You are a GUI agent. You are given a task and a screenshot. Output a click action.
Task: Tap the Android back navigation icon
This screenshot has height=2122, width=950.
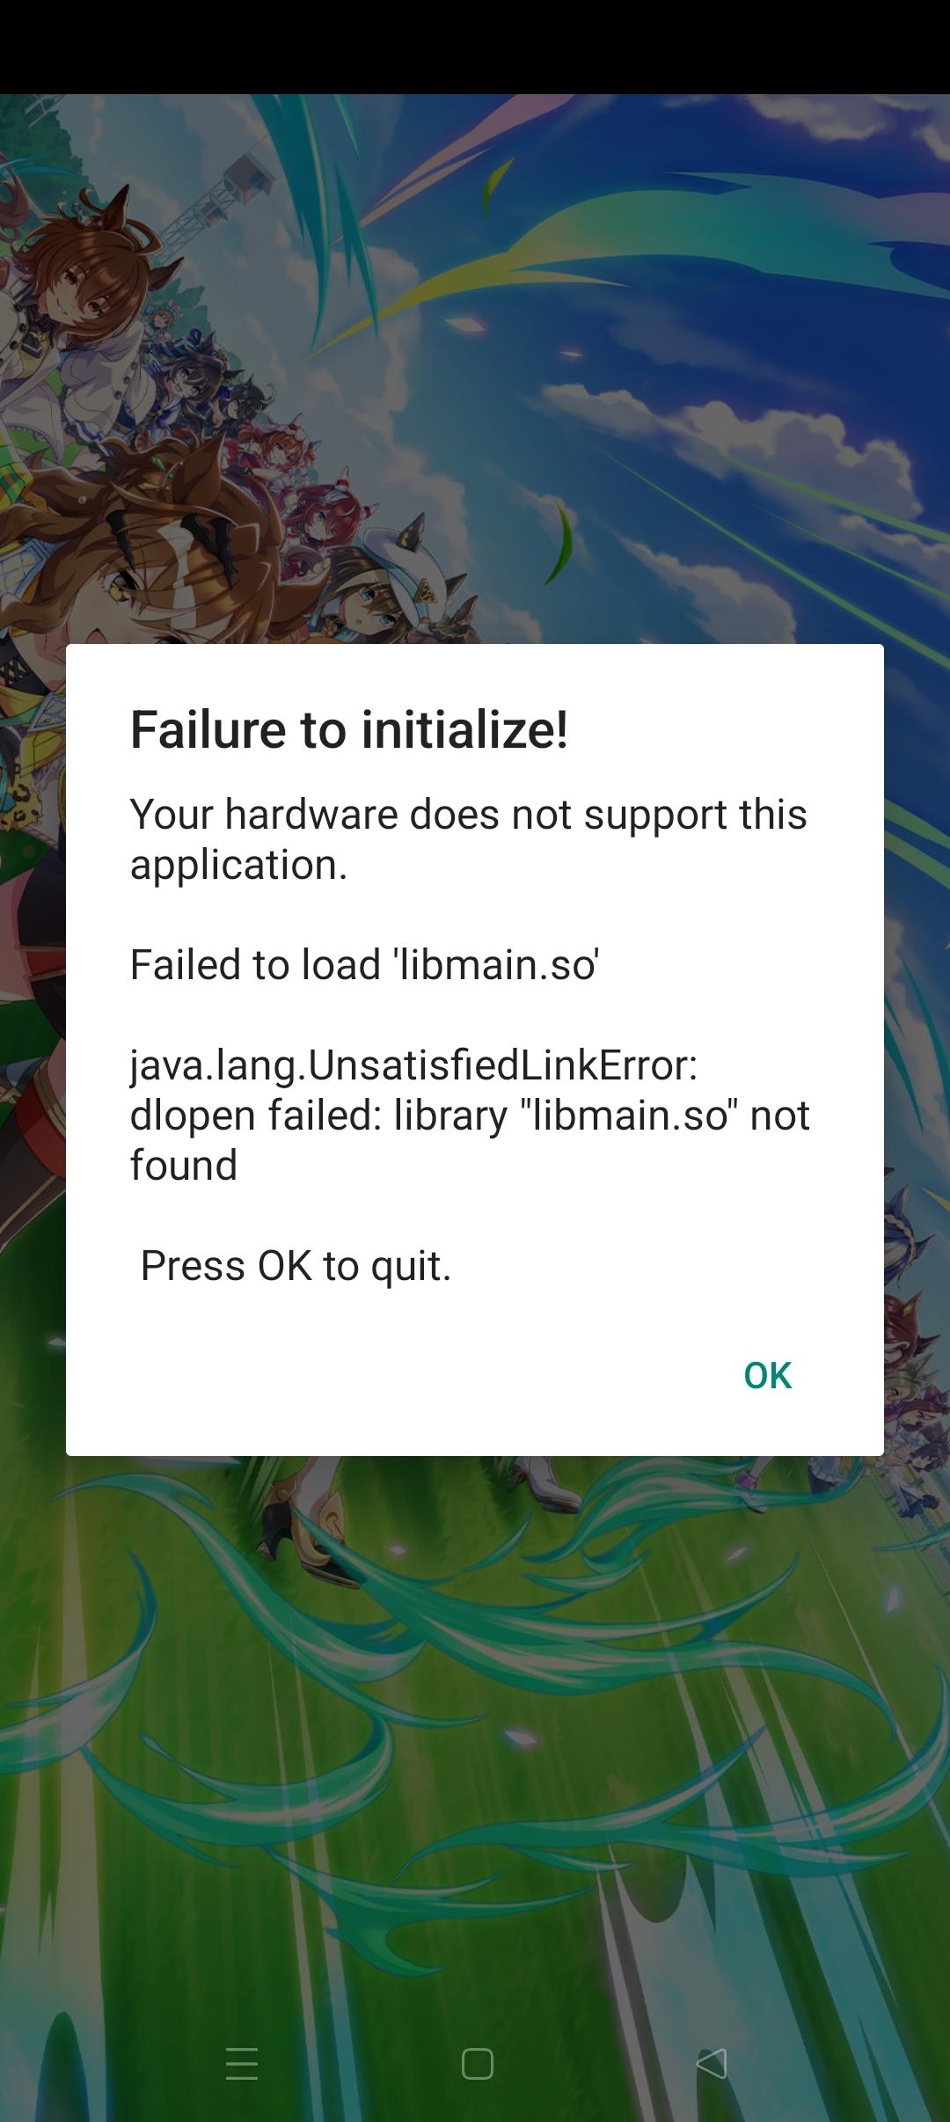click(712, 2063)
